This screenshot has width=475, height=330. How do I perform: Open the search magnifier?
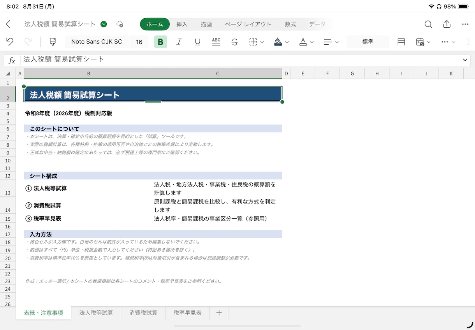click(428, 24)
